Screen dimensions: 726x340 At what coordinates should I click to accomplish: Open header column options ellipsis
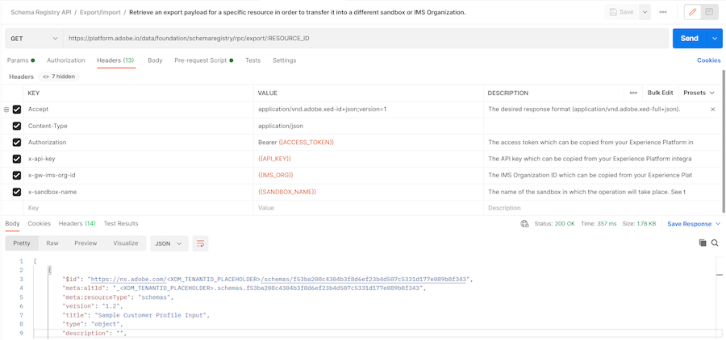click(x=633, y=93)
